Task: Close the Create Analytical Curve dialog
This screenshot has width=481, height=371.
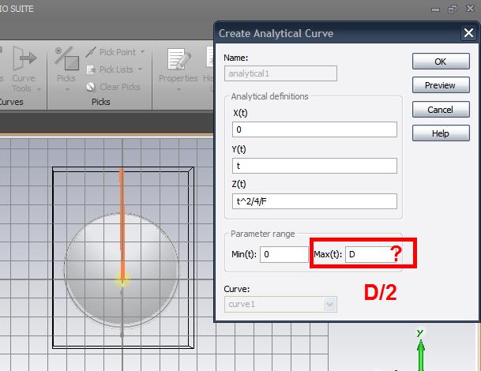Action: tap(468, 32)
